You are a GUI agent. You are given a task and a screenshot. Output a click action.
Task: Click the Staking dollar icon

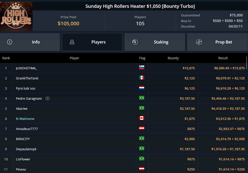[135, 42]
